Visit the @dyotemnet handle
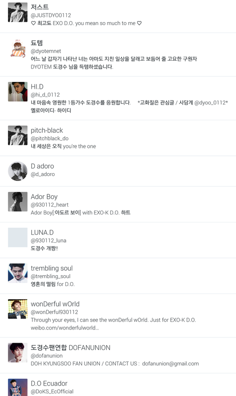 pos(46,51)
